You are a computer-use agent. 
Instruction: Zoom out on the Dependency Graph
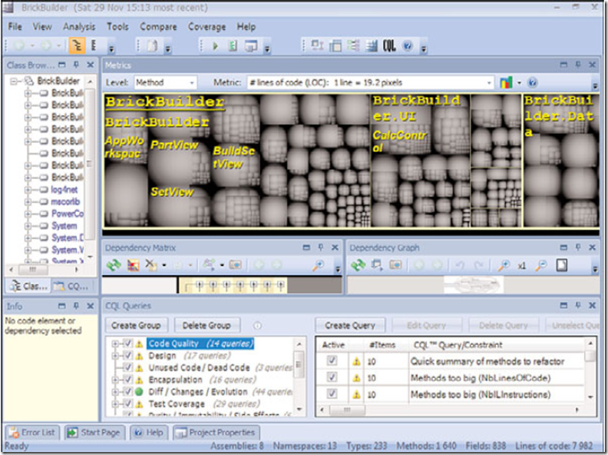click(x=541, y=265)
